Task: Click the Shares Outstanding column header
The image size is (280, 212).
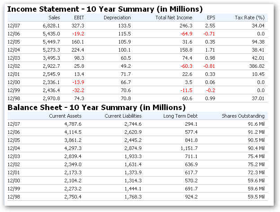Action: [244, 116]
